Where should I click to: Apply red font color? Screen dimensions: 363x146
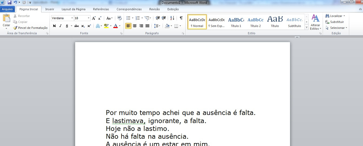coord(116,26)
